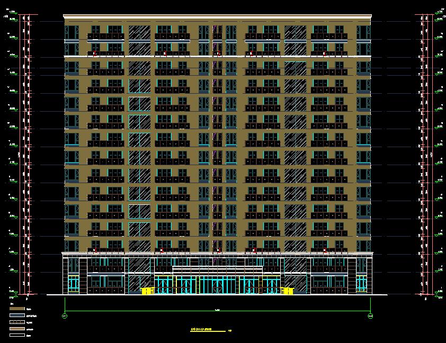The width and height of the screenshot is (446, 343).
Task: Select the empty white-outlined legend swatch
Action: (17, 336)
